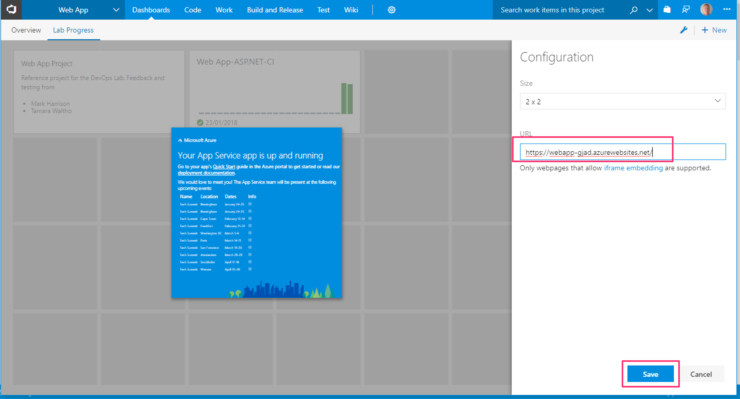740x399 pixels.
Task: Click the Visual Studio Team Services logo
Action: click(11, 10)
